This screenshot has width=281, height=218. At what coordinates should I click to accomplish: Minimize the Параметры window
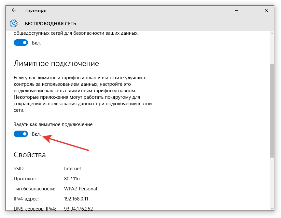[x=236, y=10]
